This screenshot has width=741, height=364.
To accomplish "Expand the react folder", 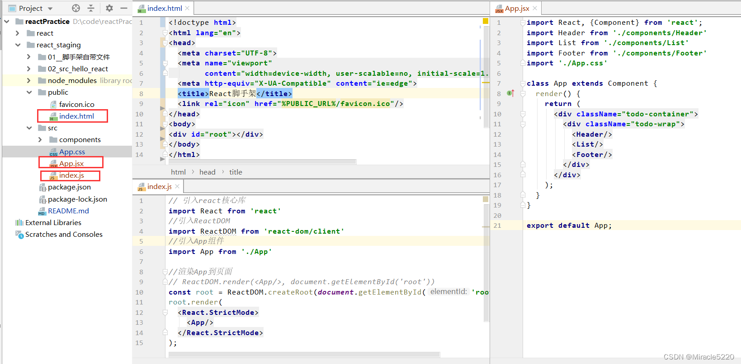I will point(18,33).
